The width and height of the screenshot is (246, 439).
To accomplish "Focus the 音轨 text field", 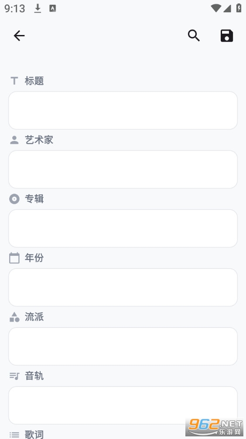I will tap(123, 405).
